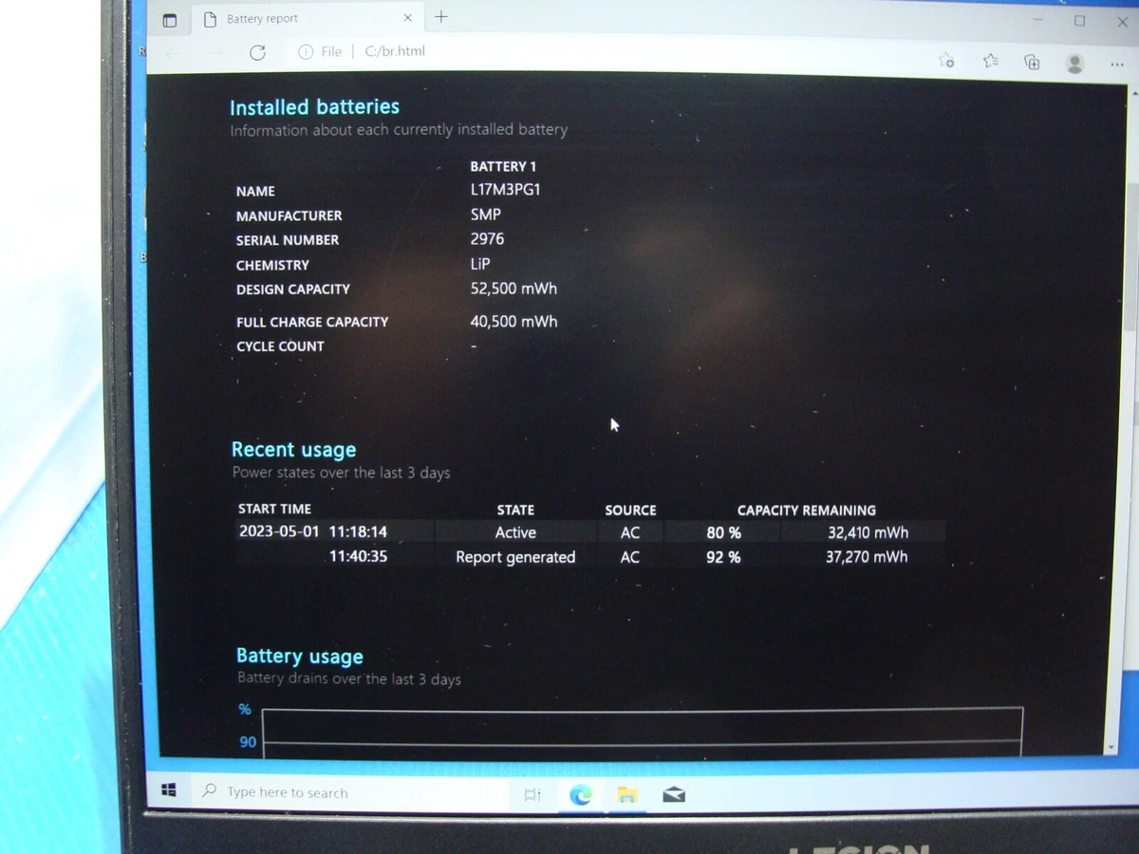Close the Battery report tab
Image resolution: width=1139 pixels, height=854 pixels.
pyautogui.click(x=407, y=18)
